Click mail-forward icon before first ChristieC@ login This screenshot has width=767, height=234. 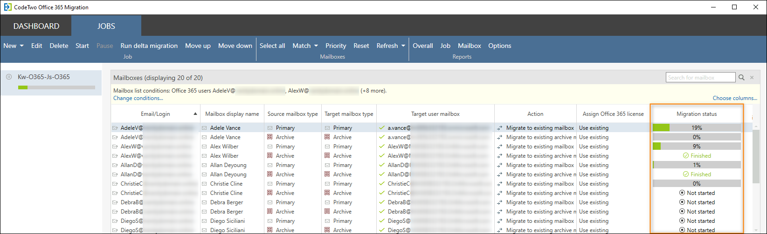pyautogui.click(x=115, y=184)
